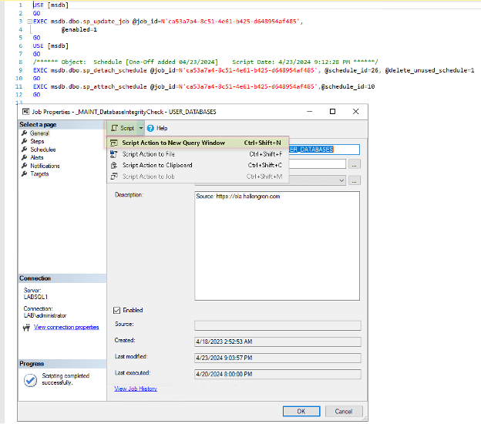Screen dimensions: 481x424
Task: Click the wrench icon beside General
Action: 24,133
